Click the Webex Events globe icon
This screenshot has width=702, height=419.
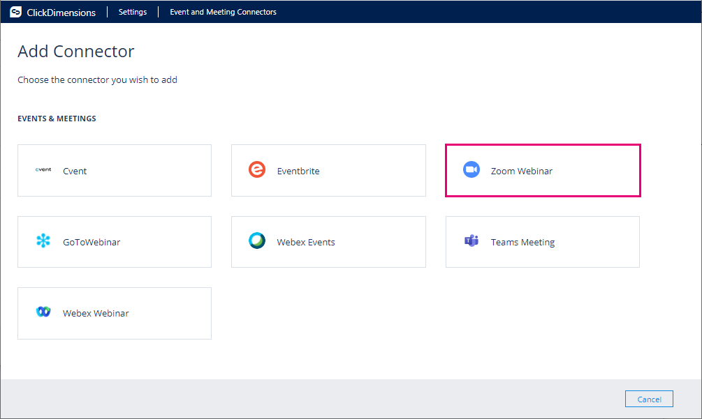pyautogui.click(x=257, y=241)
